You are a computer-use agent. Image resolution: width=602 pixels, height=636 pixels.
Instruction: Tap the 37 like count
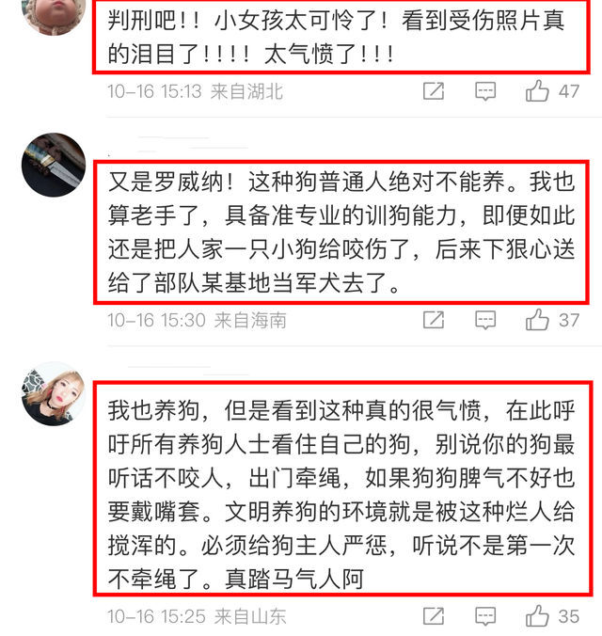(569, 321)
